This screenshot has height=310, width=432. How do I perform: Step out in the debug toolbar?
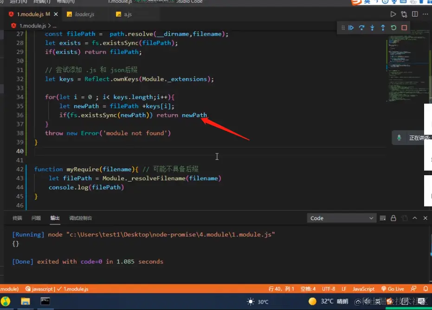pos(383,27)
